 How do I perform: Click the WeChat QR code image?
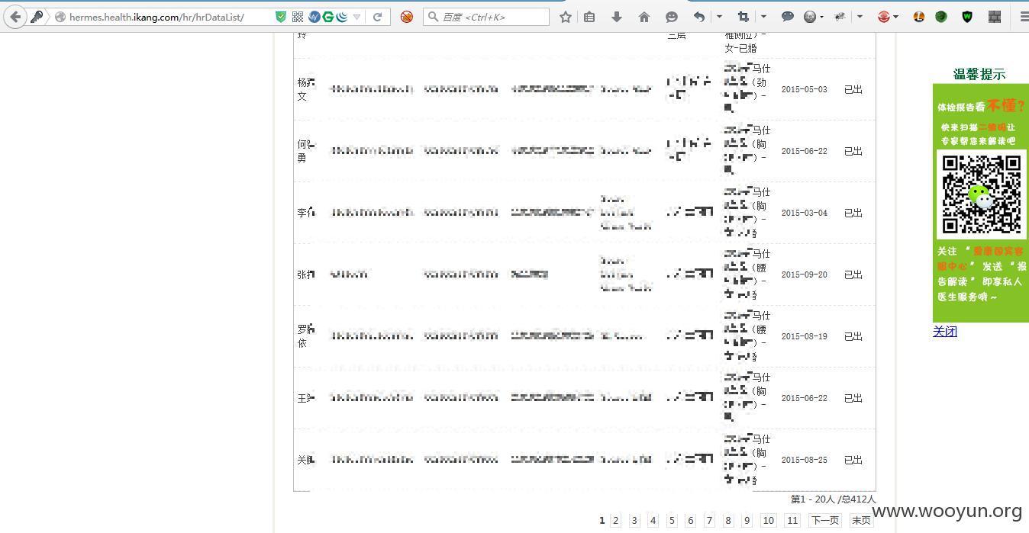coord(982,194)
